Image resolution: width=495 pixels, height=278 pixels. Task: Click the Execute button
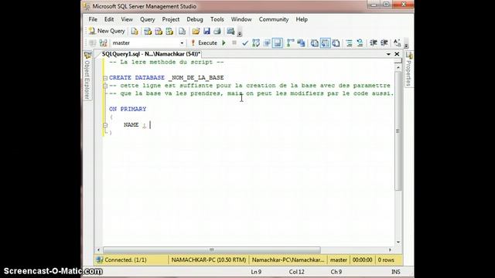tap(204, 43)
